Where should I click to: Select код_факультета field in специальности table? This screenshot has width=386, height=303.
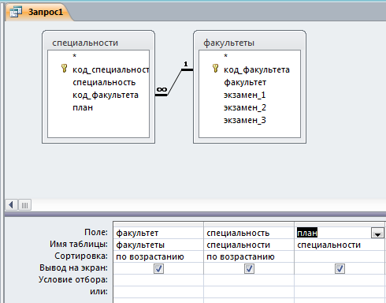coord(106,95)
